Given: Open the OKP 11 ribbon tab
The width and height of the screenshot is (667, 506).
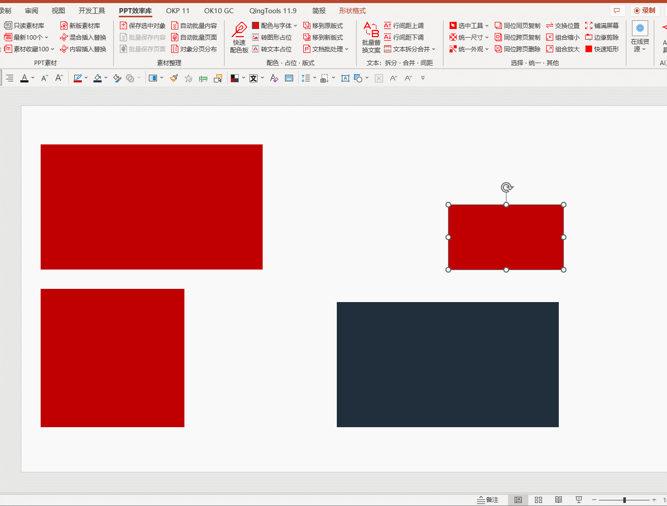Looking at the screenshot, I should coord(178,11).
